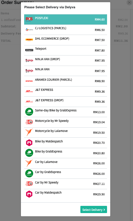The width and height of the screenshot is (133, 221).
Task: Click the Teleport logo icon
Action: [29, 50]
